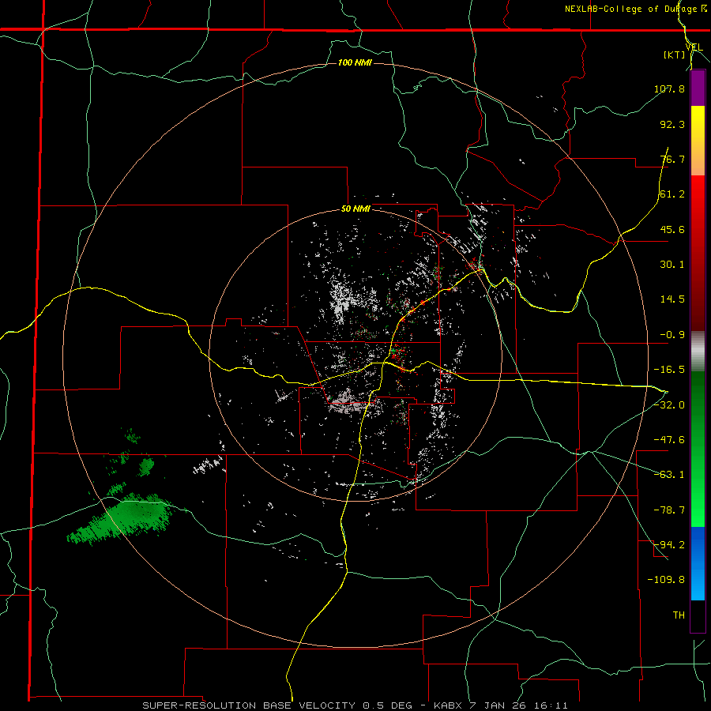
Task: Select the 14.5 knot scale value
Action: point(672,299)
